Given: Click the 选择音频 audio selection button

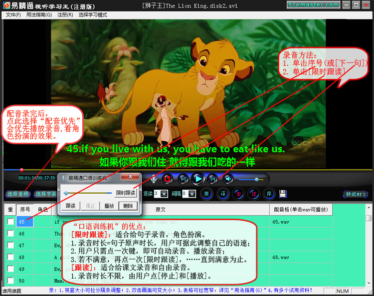Looking at the screenshot, I should click(18, 194).
